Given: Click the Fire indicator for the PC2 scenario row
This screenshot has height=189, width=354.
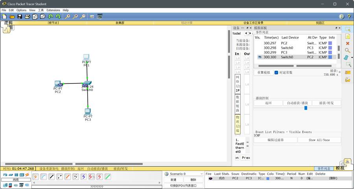Looking at the screenshot, I should (210, 178).
